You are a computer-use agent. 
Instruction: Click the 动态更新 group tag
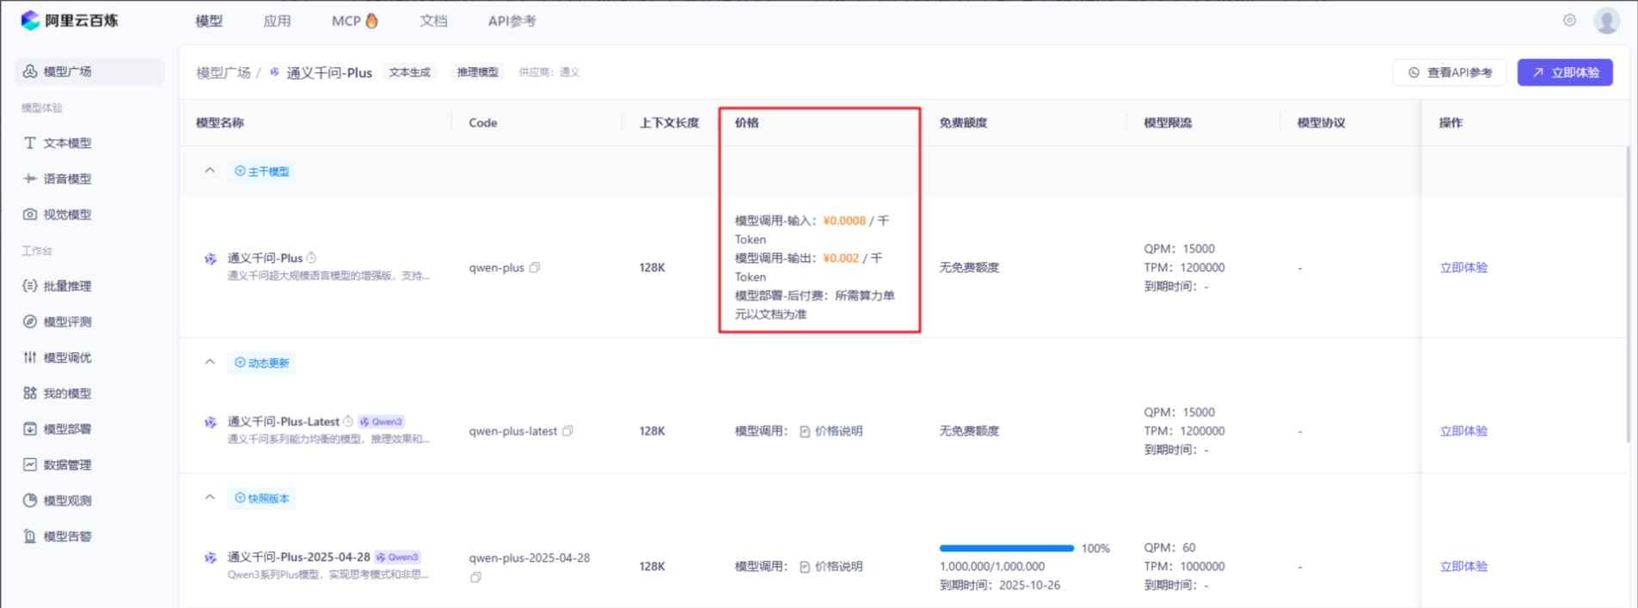point(262,363)
